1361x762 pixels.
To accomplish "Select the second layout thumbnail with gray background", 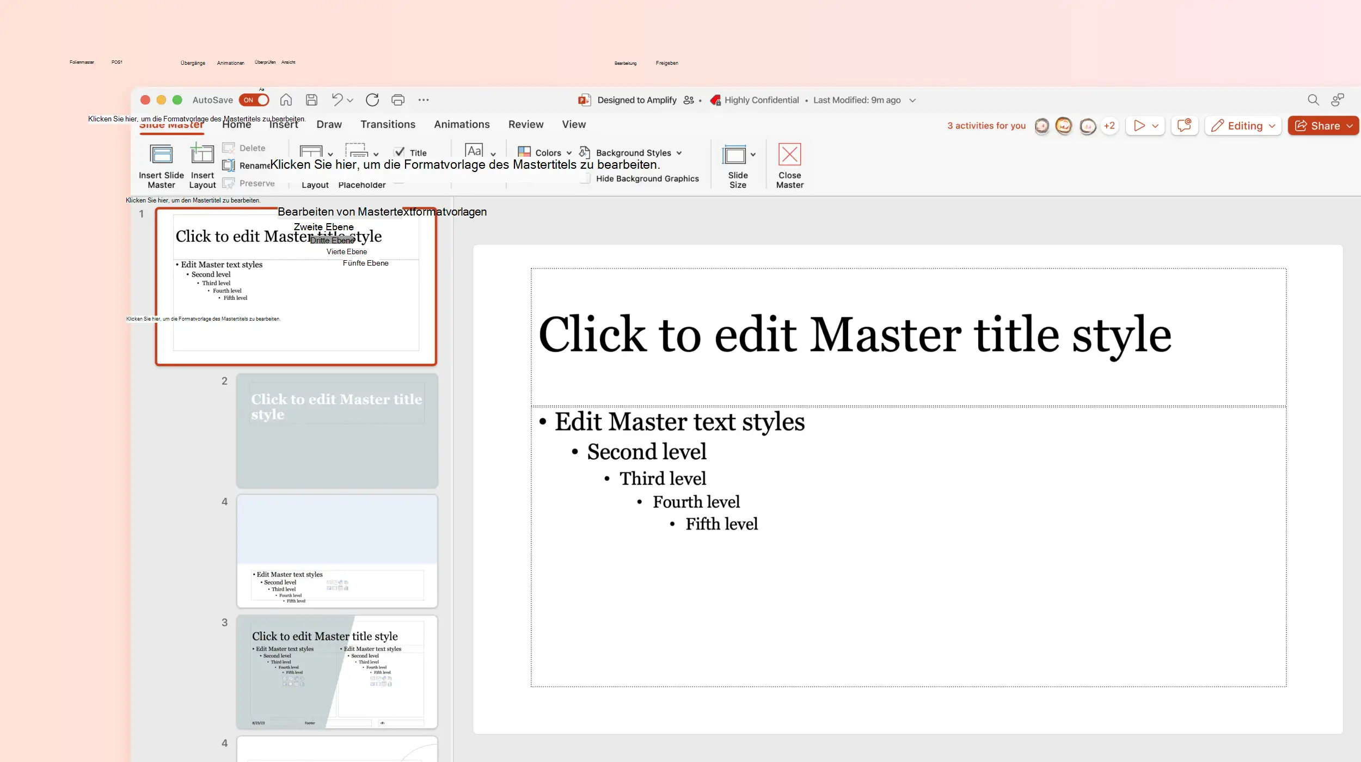I will (x=337, y=430).
